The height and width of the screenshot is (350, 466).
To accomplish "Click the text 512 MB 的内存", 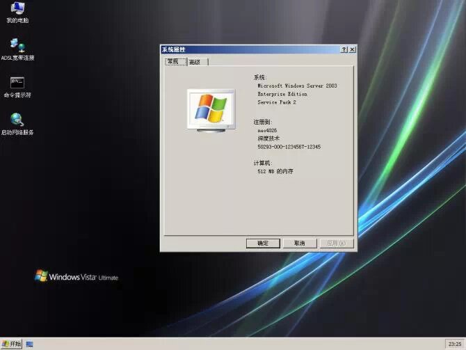I will pos(275,171).
